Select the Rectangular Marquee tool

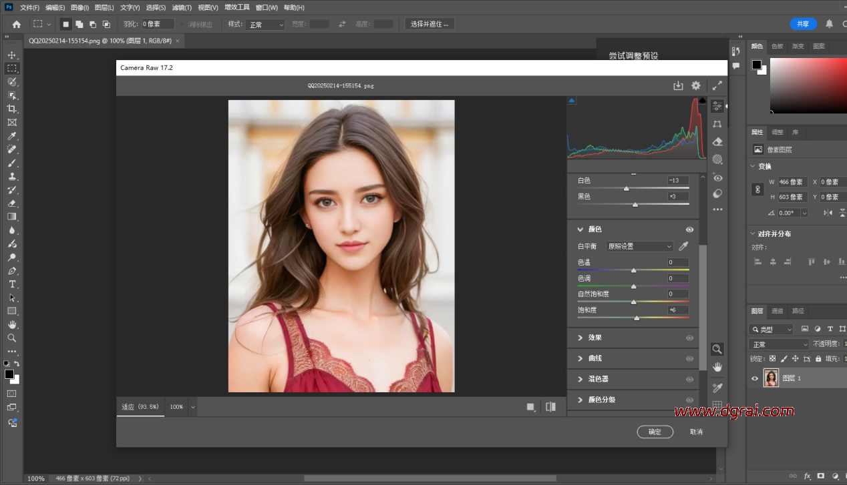click(x=11, y=68)
